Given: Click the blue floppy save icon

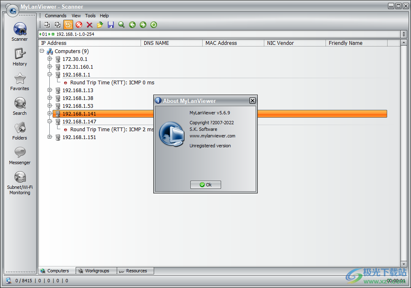Looking at the screenshot, I should (111, 25).
